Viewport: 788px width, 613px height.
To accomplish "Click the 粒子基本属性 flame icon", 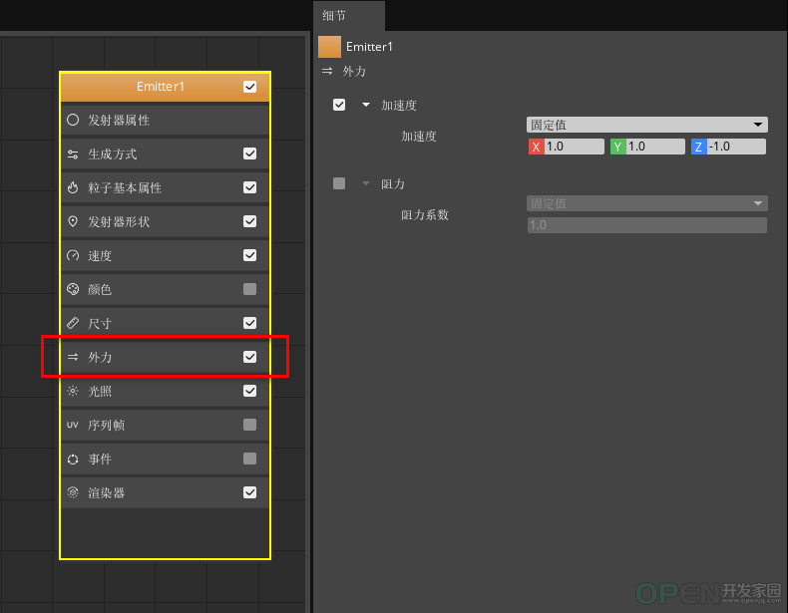I will click(73, 187).
